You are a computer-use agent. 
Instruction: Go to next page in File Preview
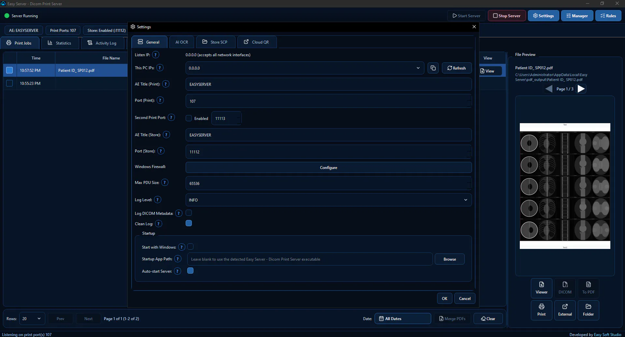pos(581,89)
